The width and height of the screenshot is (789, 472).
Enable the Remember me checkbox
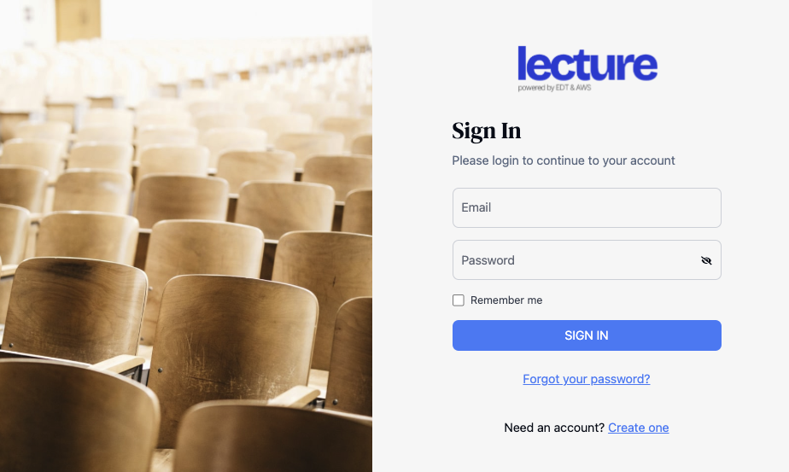(458, 300)
